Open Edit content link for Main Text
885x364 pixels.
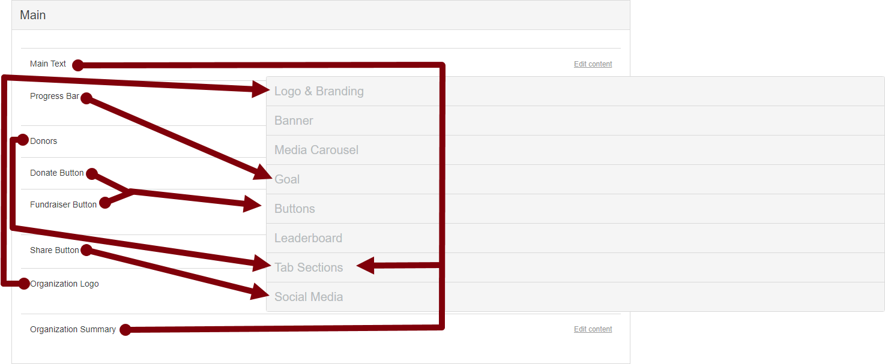[x=593, y=64]
